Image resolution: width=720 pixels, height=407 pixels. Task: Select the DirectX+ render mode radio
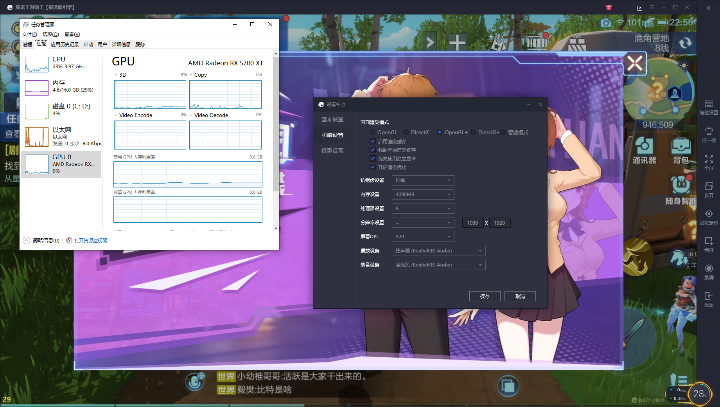pyautogui.click(x=473, y=132)
